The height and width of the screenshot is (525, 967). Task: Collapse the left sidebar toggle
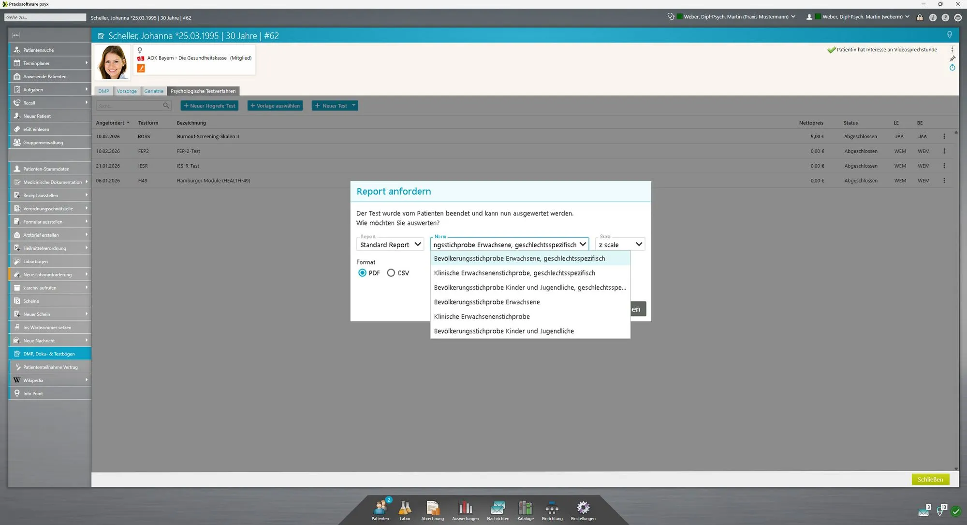16,35
